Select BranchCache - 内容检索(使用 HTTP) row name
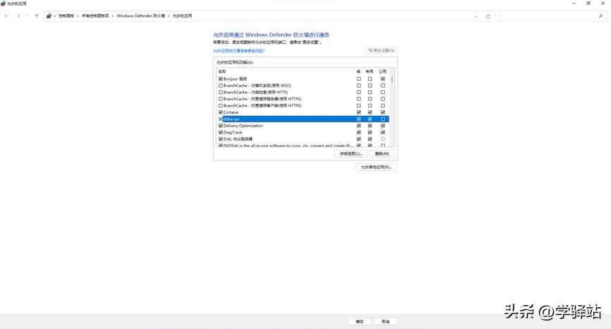The image size is (611, 329). pos(255,92)
